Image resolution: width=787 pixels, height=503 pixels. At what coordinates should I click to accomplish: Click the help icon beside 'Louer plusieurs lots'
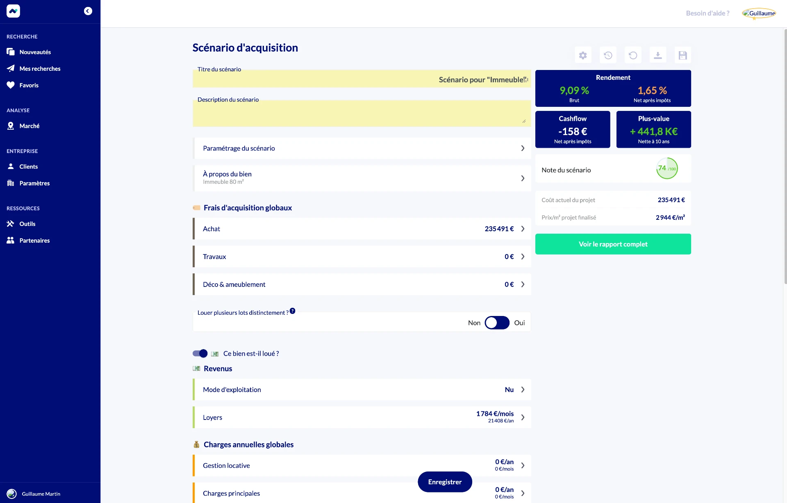(x=292, y=311)
